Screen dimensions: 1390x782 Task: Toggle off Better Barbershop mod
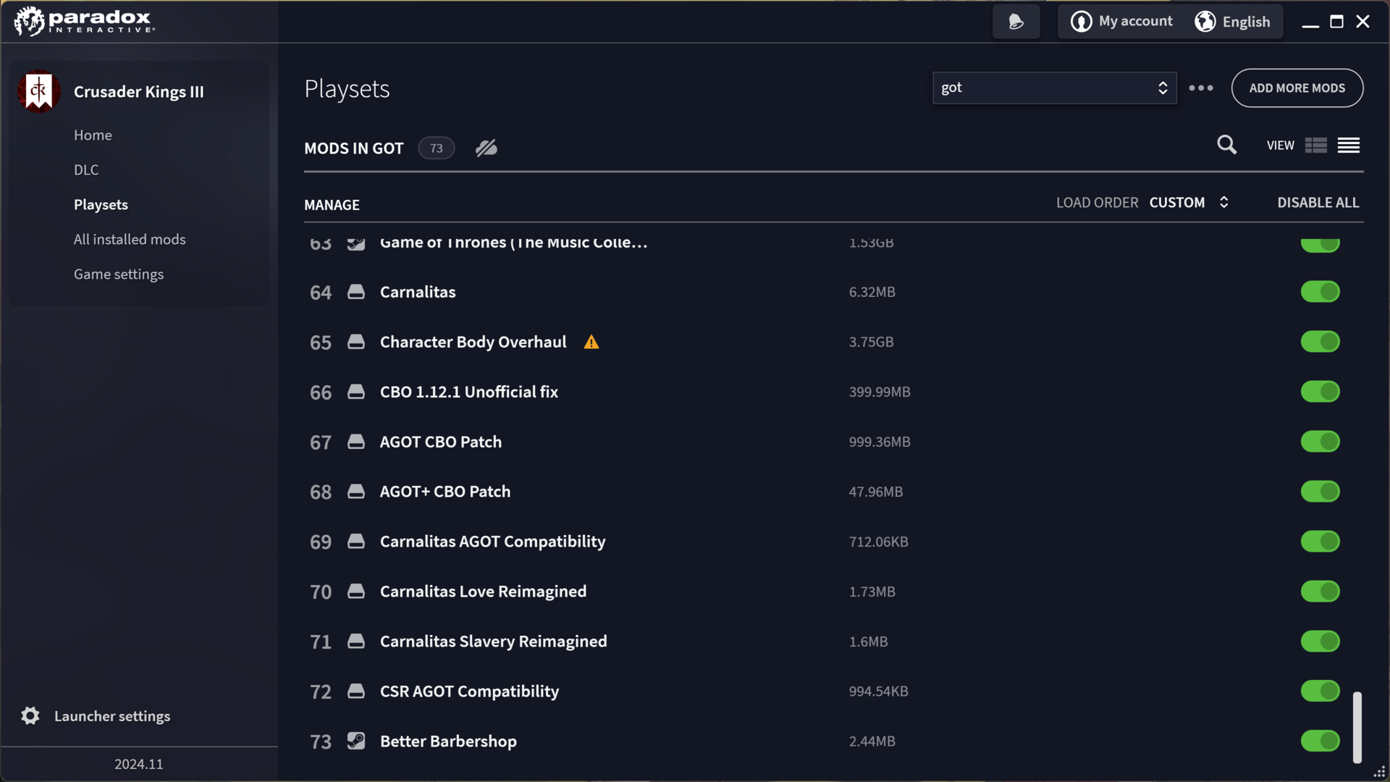point(1320,741)
